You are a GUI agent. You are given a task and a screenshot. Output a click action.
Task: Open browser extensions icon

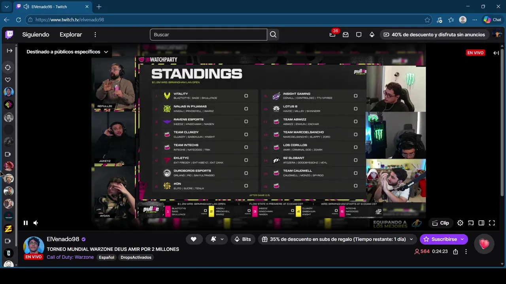[x=439, y=20]
